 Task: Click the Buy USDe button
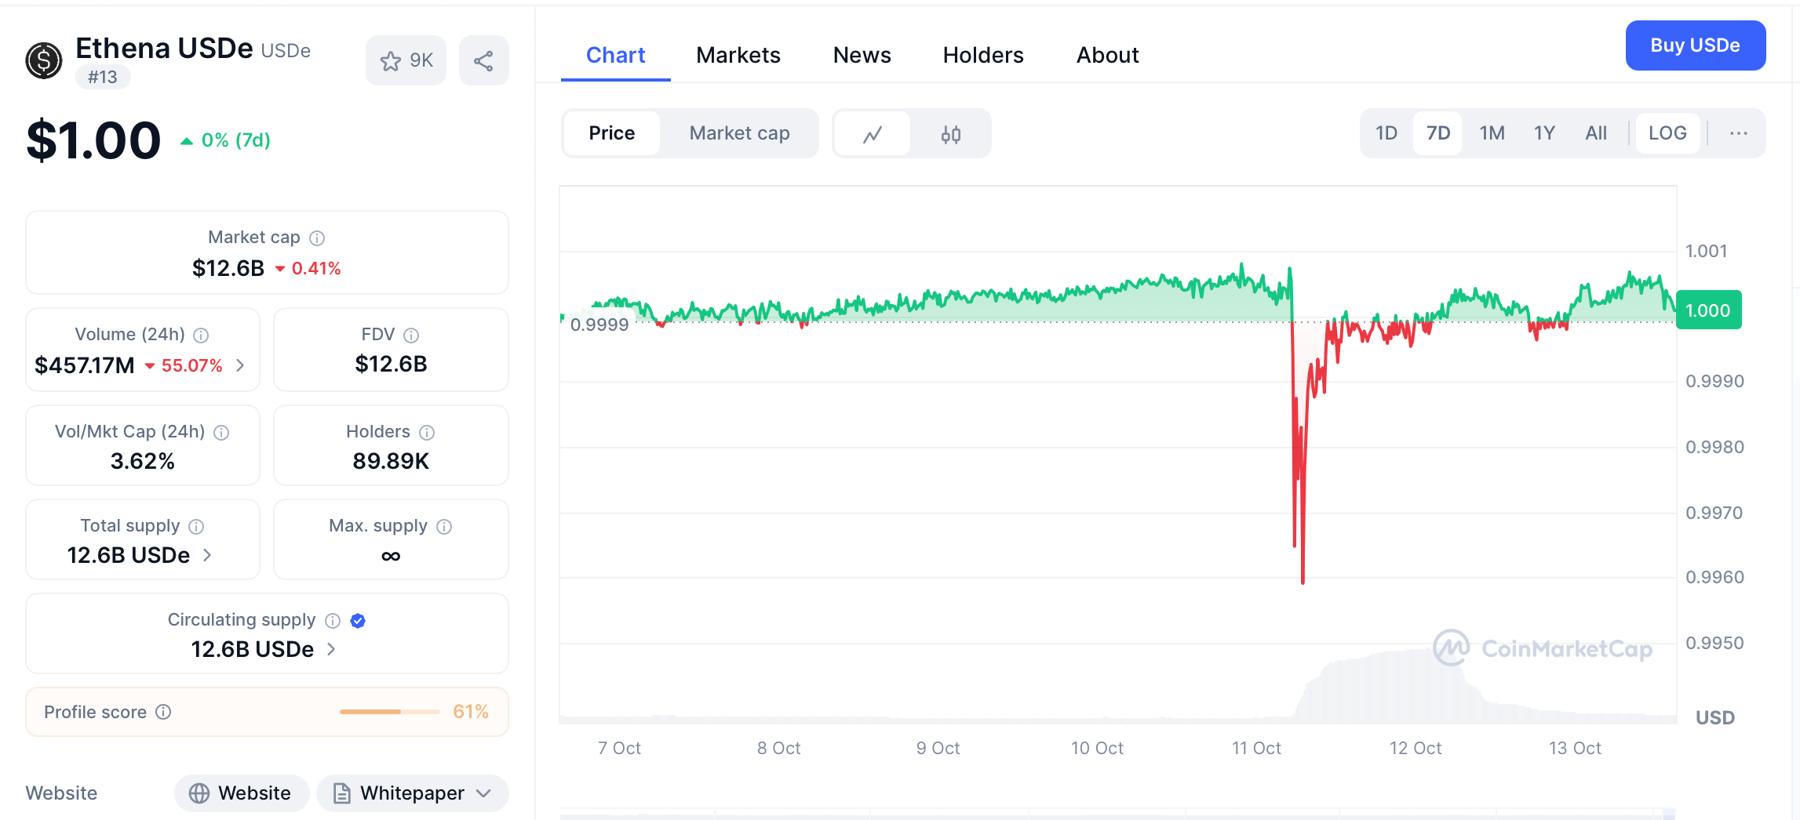[x=1695, y=45]
